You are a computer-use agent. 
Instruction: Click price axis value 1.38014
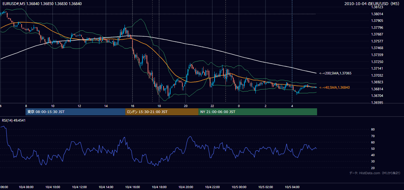click(x=377, y=14)
